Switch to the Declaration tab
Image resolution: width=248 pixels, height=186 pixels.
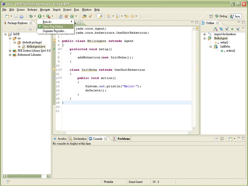[x=78, y=139]
